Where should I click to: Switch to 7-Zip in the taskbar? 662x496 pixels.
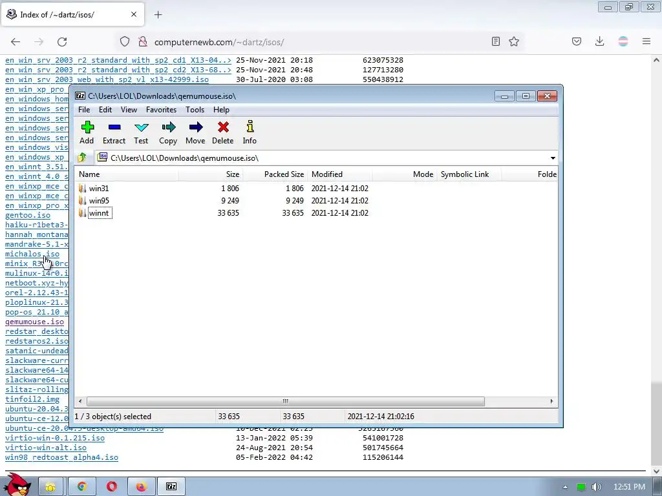[171, 487]
